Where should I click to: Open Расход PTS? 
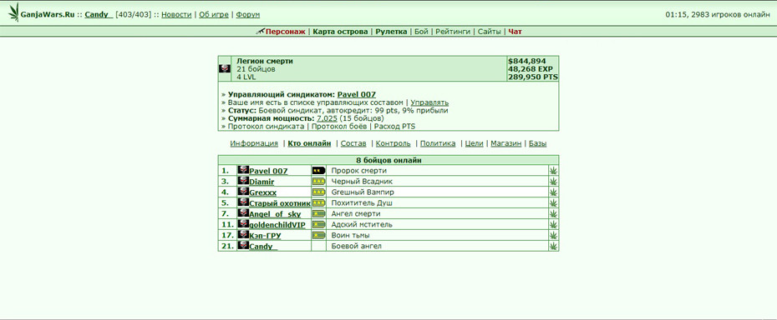point(394,126)
